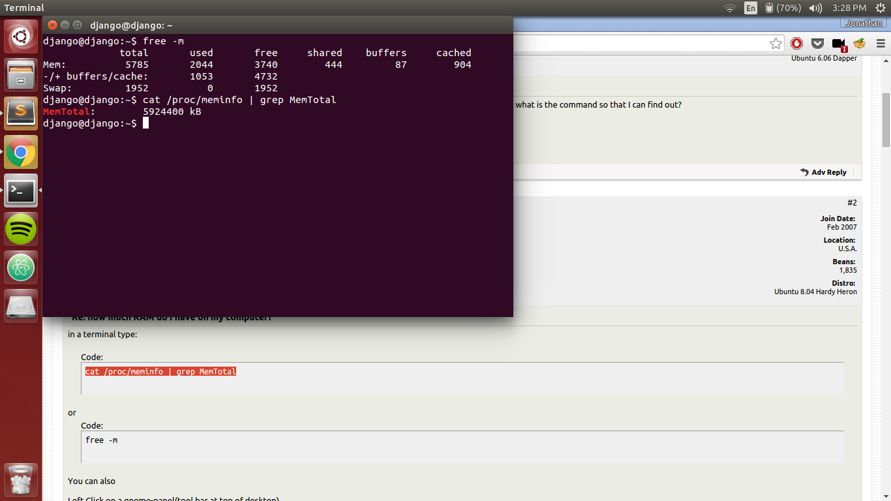Viewport: 891px width, 501px height.
Task: Click the Adv Reply button
Action: [x=823, y=172]
